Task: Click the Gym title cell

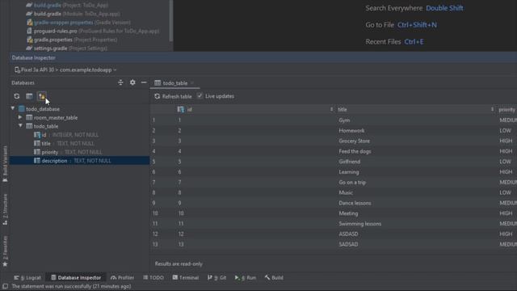Action: (x=344, y=120)
